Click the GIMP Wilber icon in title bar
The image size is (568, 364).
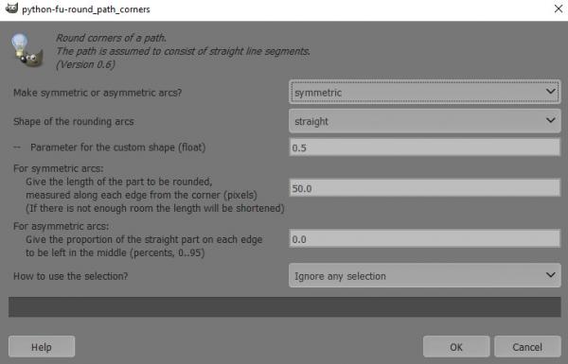pyautogui.click(x=11, y=9)
